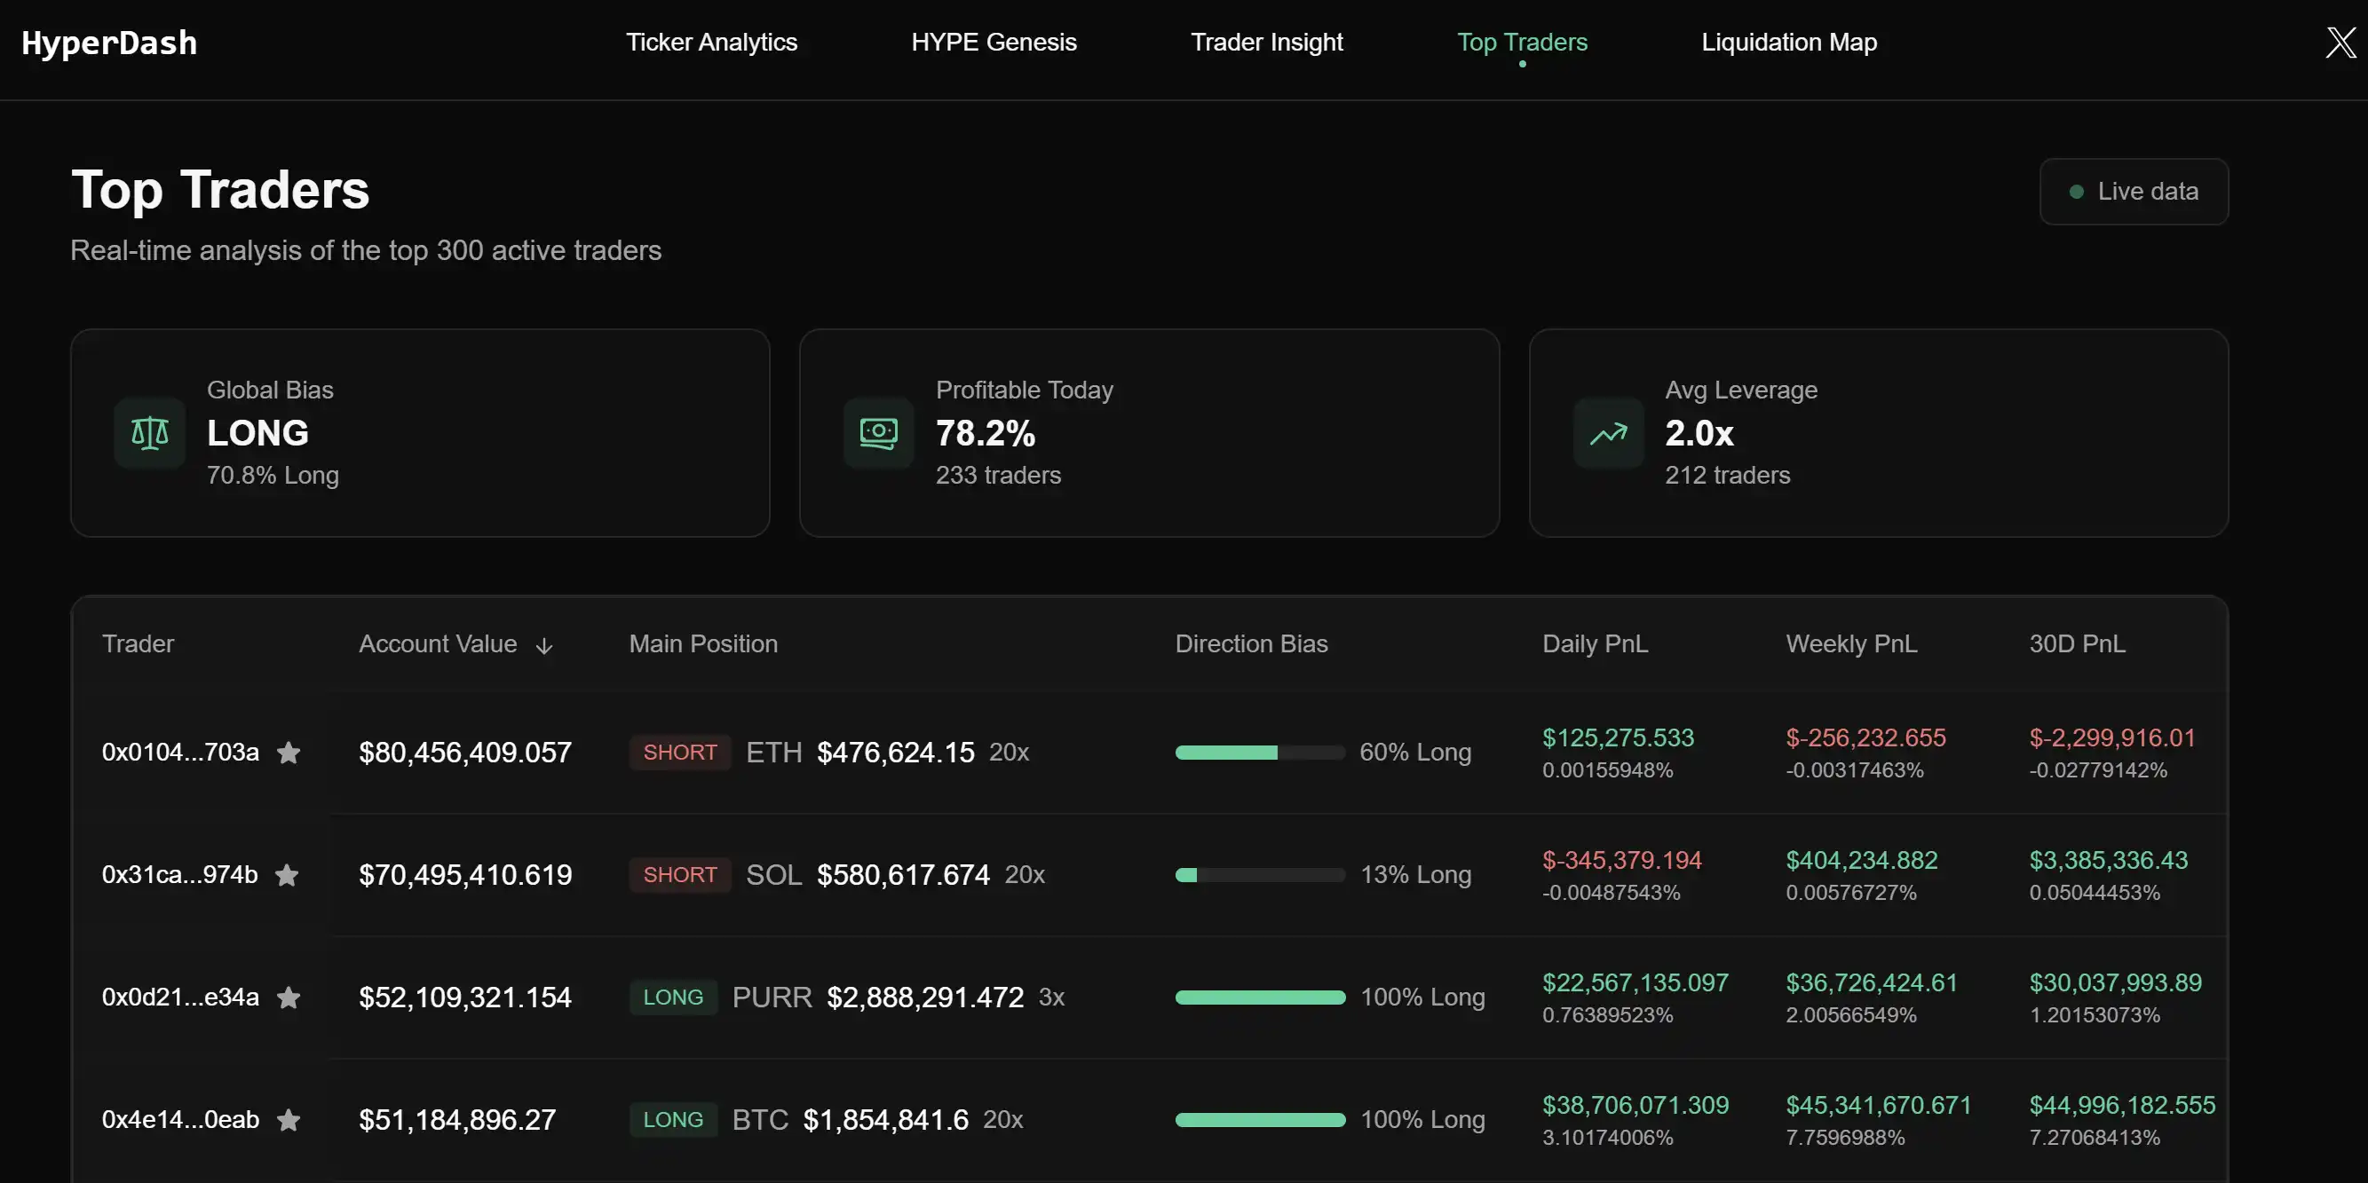Click on trader address 0x0d21...e34a
The image size is (2368, 1183).
coord(179,998)
